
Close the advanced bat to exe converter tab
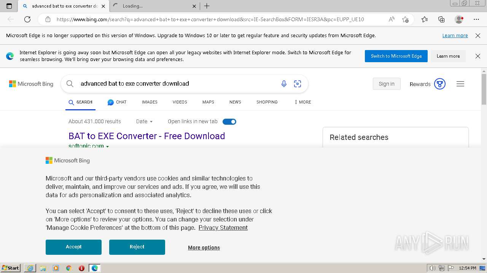tap(103, 6)
